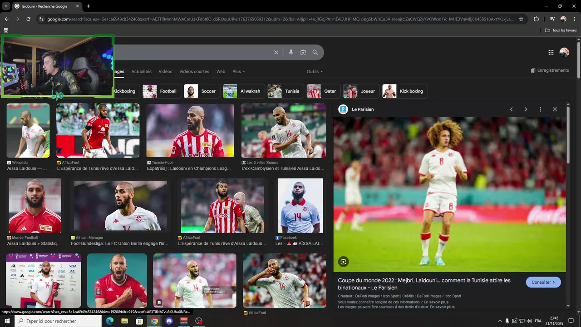
Task: Open media controls in Chrome toolbar
Action: point(552,19)
